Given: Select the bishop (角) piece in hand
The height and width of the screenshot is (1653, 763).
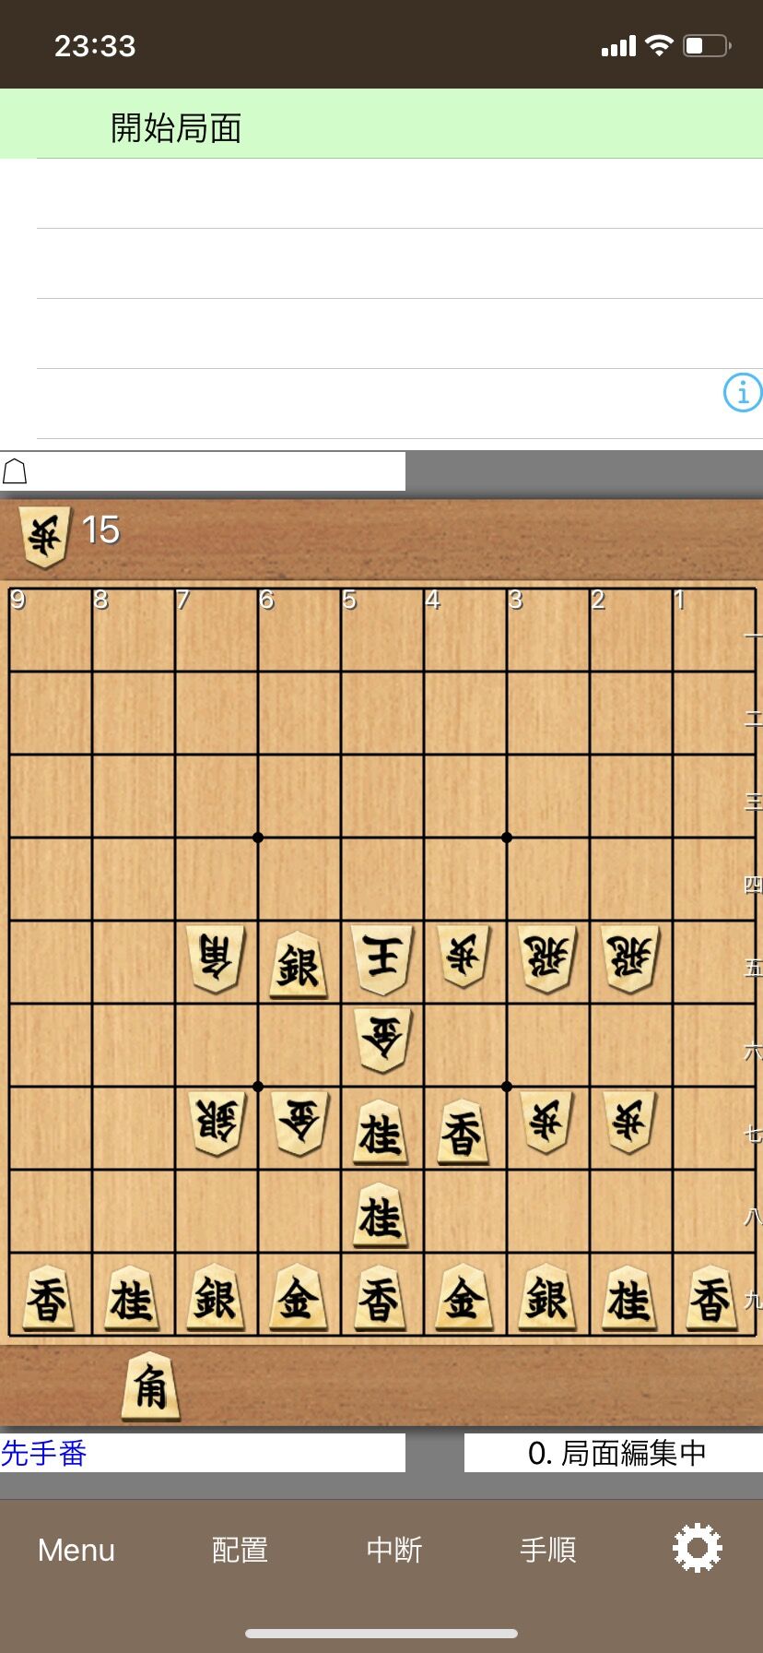Looking at the screenshot, I should 150,1386.
